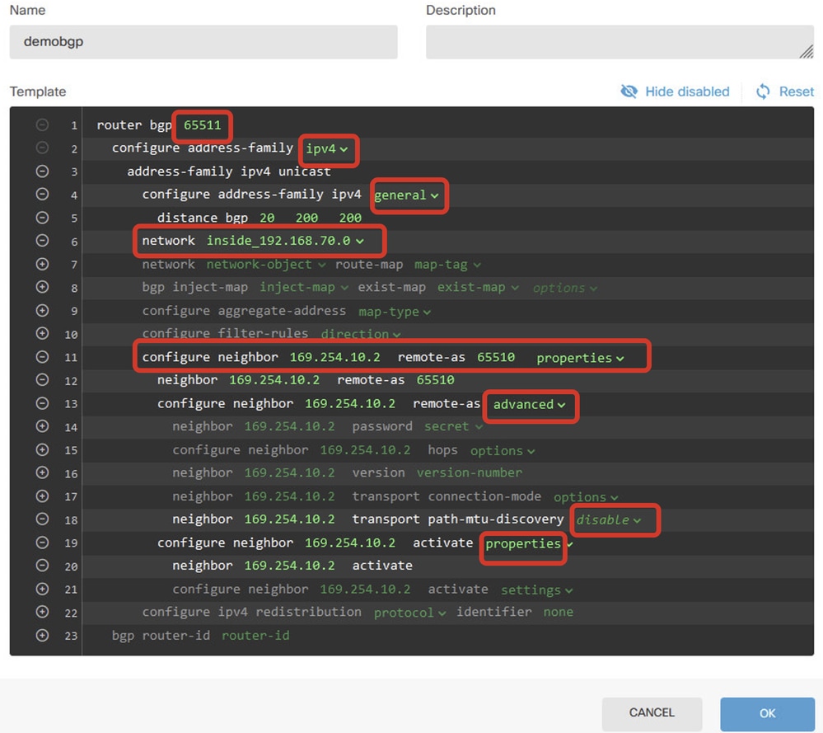Open the ipv4 address-family dropdown
Screen dimensions: 823x733
pos(326,148)
